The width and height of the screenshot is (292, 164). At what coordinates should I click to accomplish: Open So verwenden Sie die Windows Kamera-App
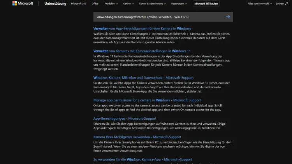(142, 159)
